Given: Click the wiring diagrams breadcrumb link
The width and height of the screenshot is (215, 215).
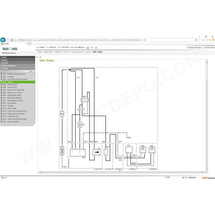Looking at the screenshot, I should (x=77, y=52).
